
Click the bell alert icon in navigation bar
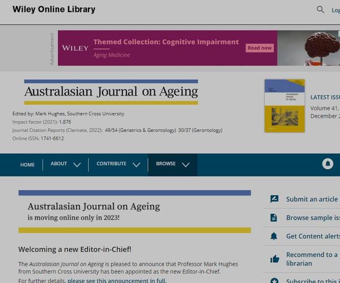(x=328, y=164)
